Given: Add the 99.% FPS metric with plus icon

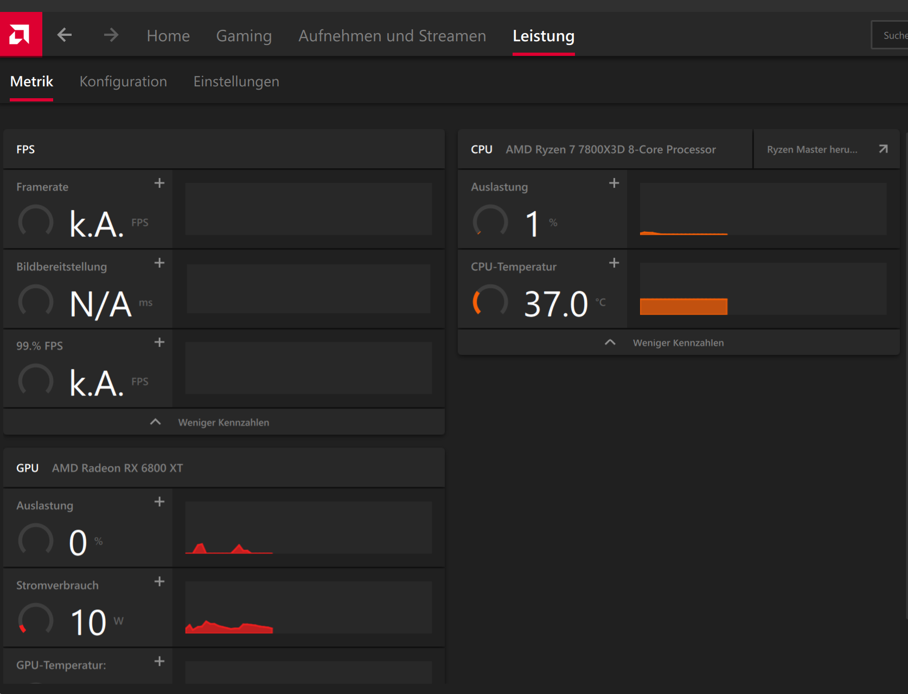Looking at the screenshot, I should tap(159, 342).
